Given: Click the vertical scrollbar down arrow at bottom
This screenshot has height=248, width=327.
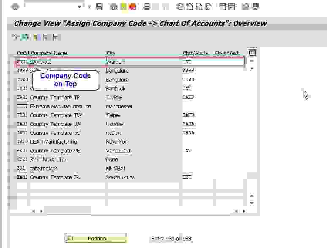Looking at the screenshot, I should [x=252, y=203].
